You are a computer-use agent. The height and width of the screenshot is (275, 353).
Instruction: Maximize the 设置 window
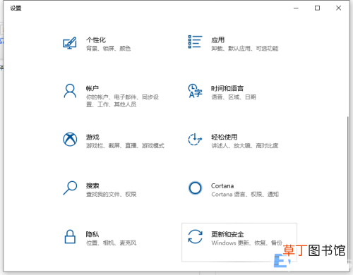[317, 8]
